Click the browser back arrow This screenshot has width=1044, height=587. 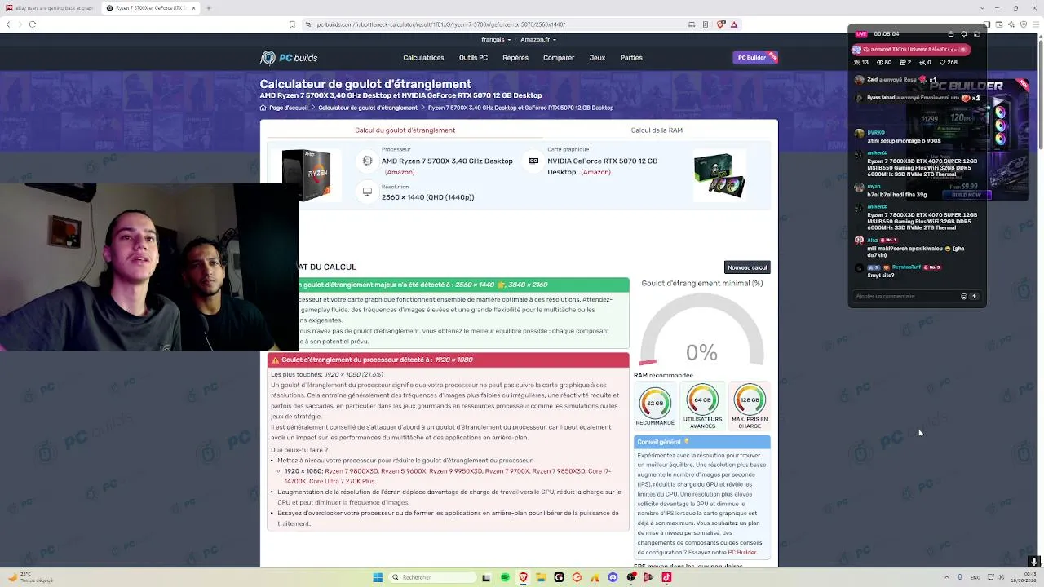[x=8, y=24]
